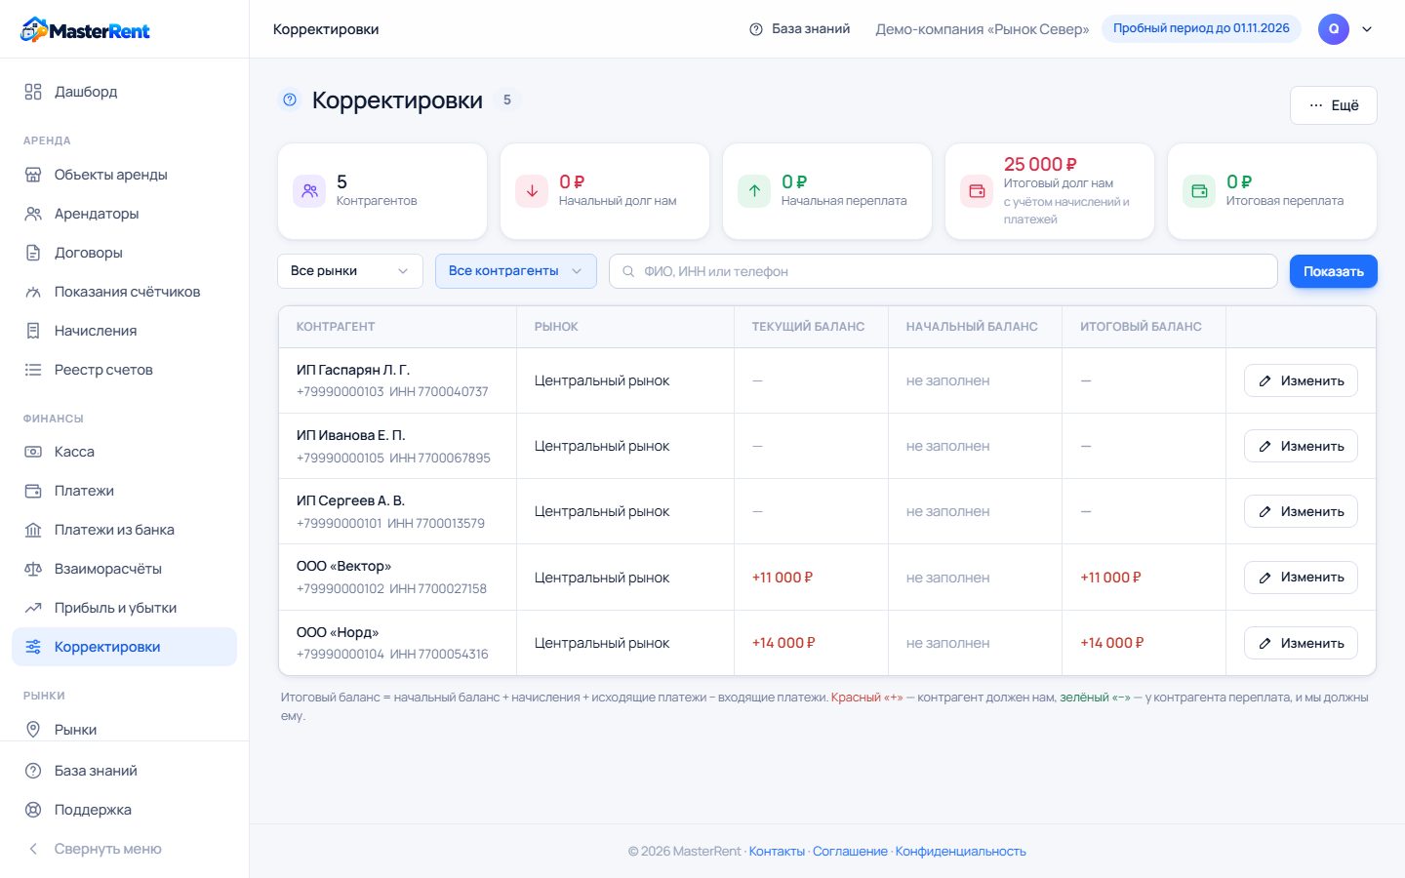Click Изменить for ИП Иванова Е. П.
The image size is (1405, 878).
pyautogui.click(x=1301, y=446)
